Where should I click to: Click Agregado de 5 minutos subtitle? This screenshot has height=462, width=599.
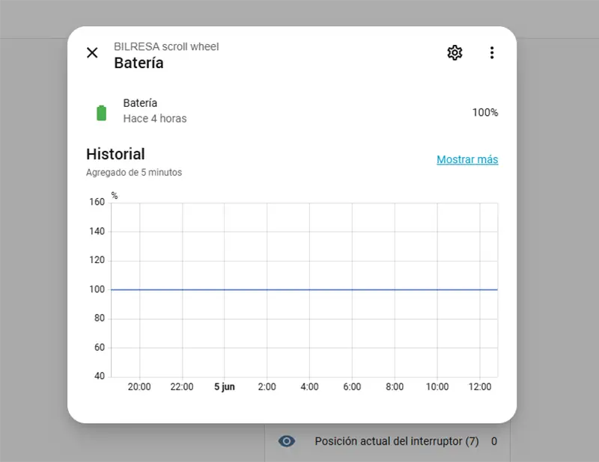pos(134,173)
